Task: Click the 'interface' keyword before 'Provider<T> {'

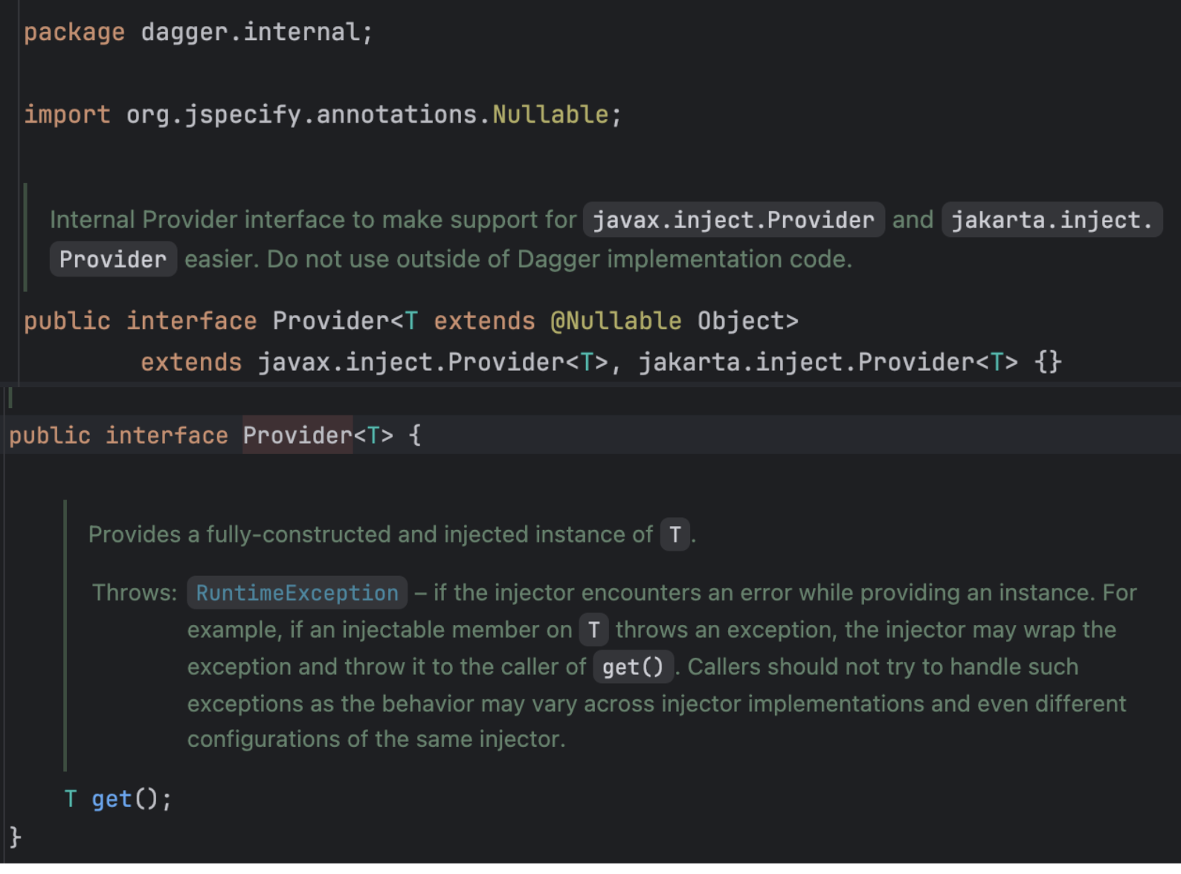Action: click(x=167, y=436)
